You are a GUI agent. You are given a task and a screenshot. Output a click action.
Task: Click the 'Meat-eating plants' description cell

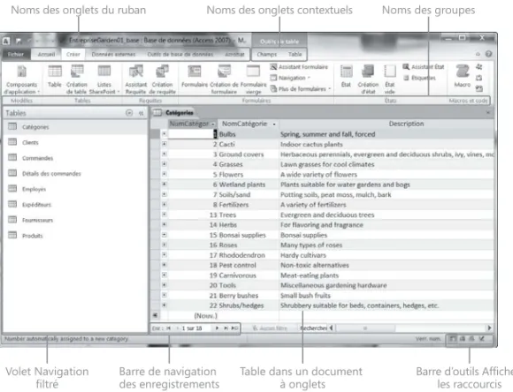tap(387, 275)
